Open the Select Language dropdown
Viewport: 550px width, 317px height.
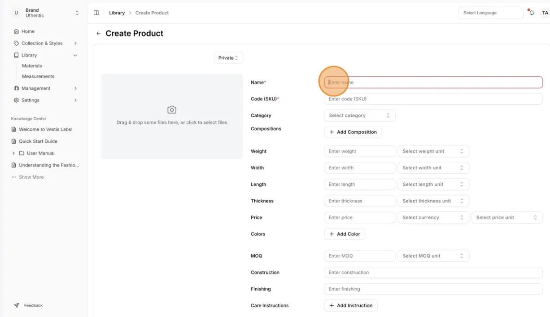(491, 13)
